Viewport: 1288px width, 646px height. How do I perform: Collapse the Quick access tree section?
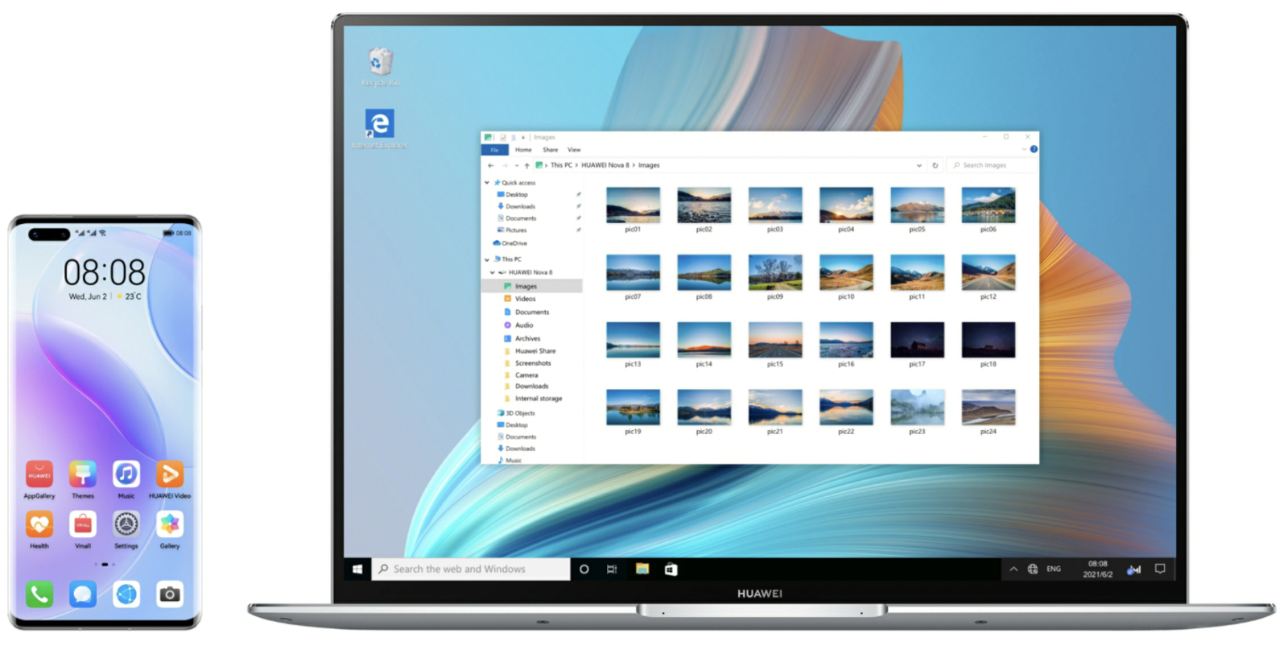(487, 183)
